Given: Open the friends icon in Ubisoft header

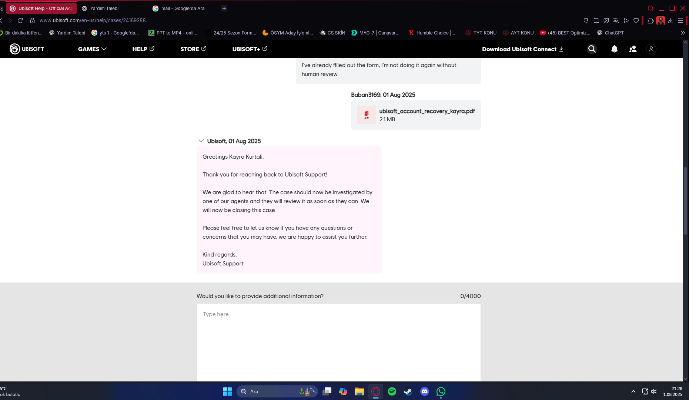Looking at the screenshot, I should (633, 49).
